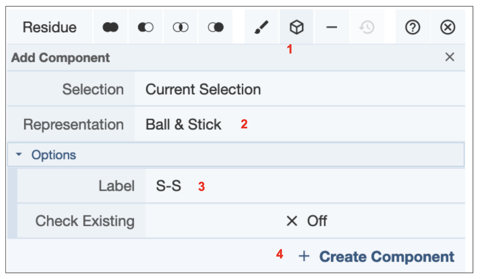Click the Create Component button
Image resolution: width=481 pixels, height=279 pixels.
click(377, 256)
